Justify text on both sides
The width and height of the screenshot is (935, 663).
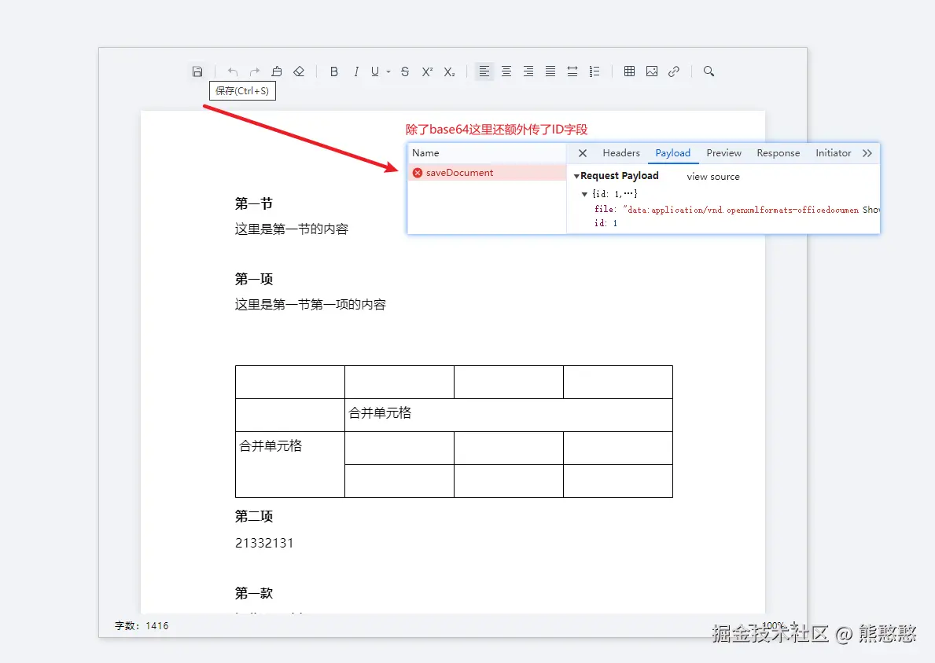(x=550, y=71)
